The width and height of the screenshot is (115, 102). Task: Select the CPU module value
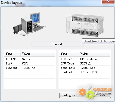pyautogui.click(x=88, y=59)
